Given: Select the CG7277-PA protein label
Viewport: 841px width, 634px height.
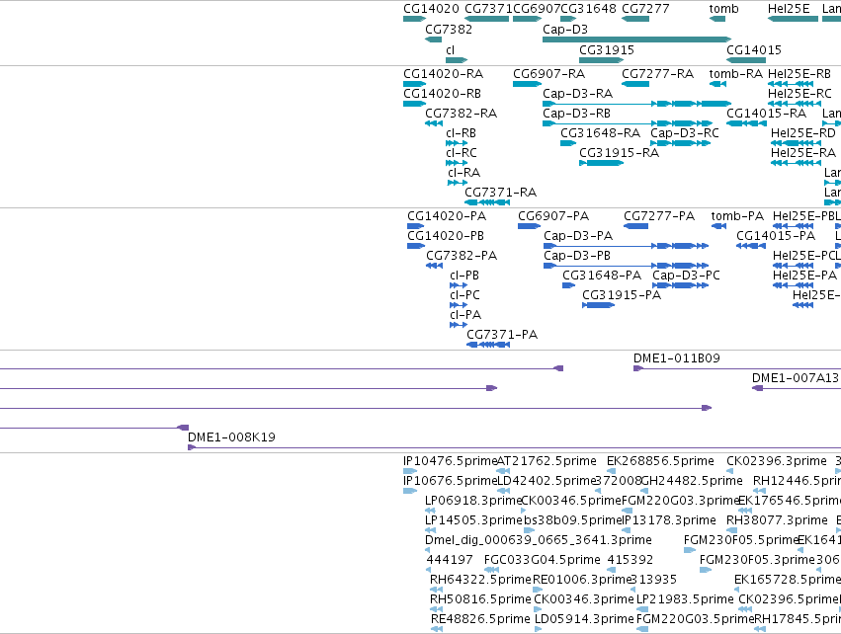Looking at the screenshot, I should click(658, 216).
